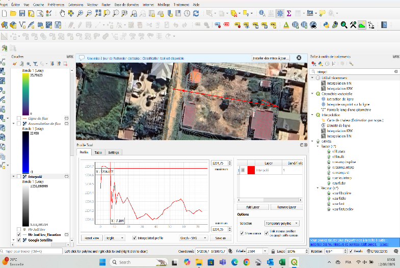Image resolution: width=400 pixels, height=268 pixels.
Task: Click the Remove Layer button
Action: [286, 207]
